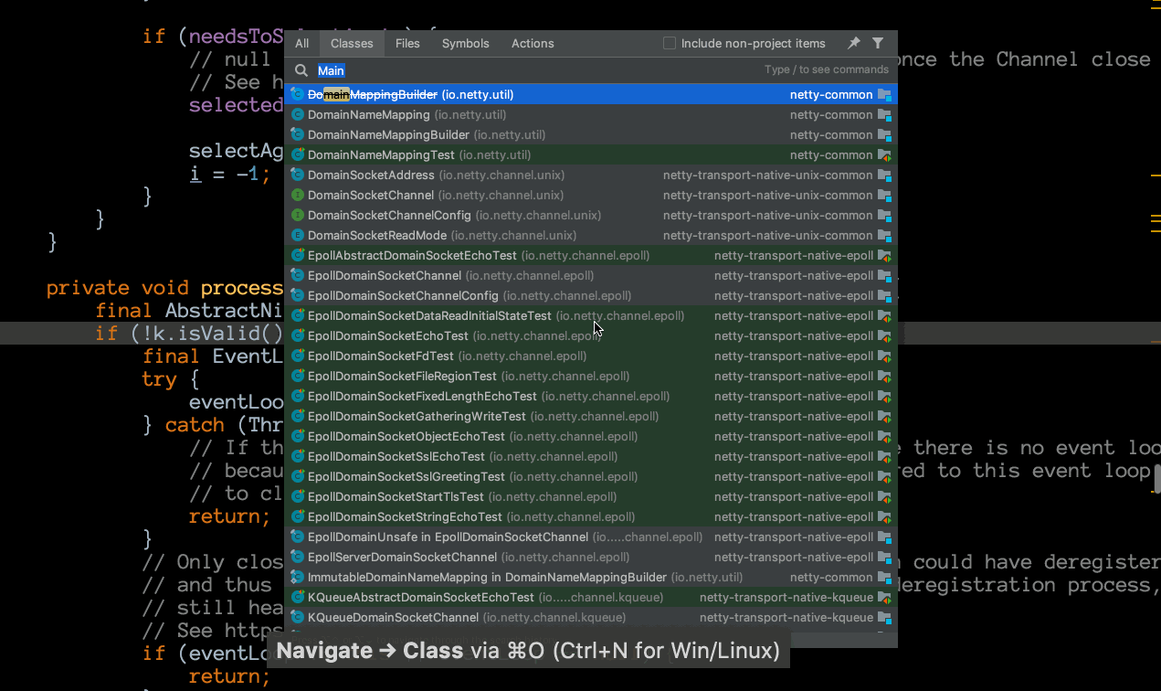This screenshot has width=1161, height=691.
Task: Open KQueueDomainSocketChannel result
Action: (x=591, y=617)
